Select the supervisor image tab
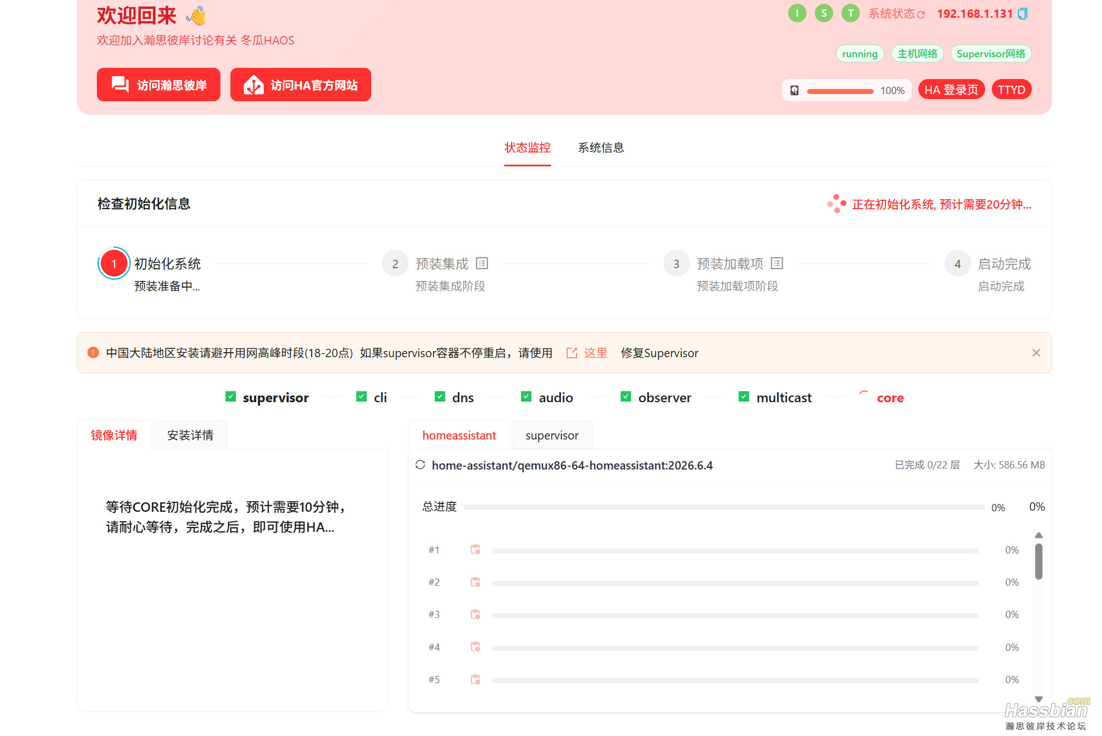This screenshot has height=736, width=1102. coord(552,435)
